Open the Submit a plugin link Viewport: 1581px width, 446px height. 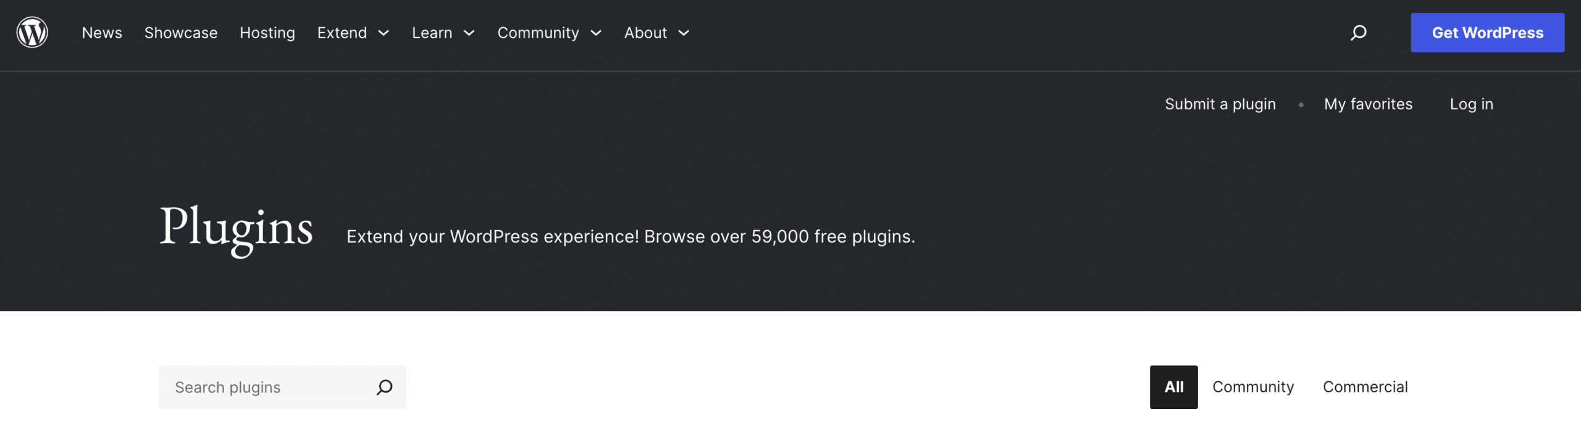point(1220,104)
